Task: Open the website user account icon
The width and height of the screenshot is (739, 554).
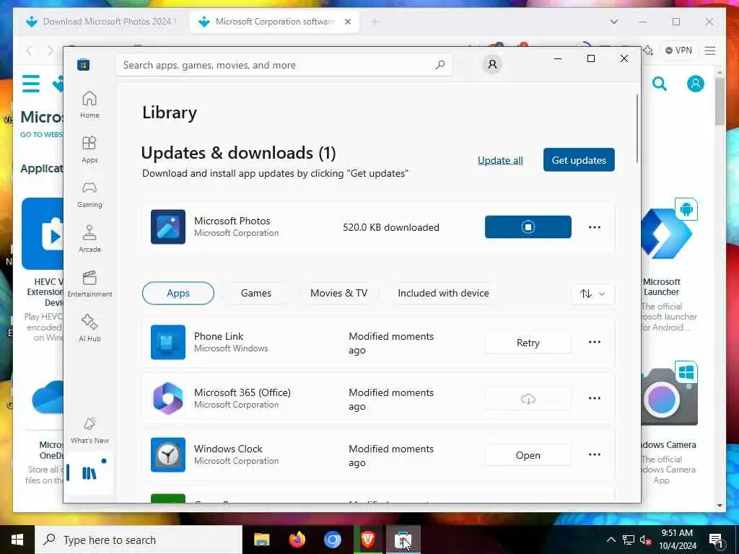Action: click(x=695, y=84)
